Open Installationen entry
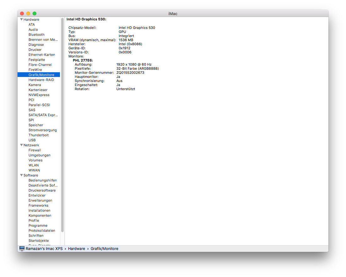This screenshot has height=277, width=346. pos(39,210)
